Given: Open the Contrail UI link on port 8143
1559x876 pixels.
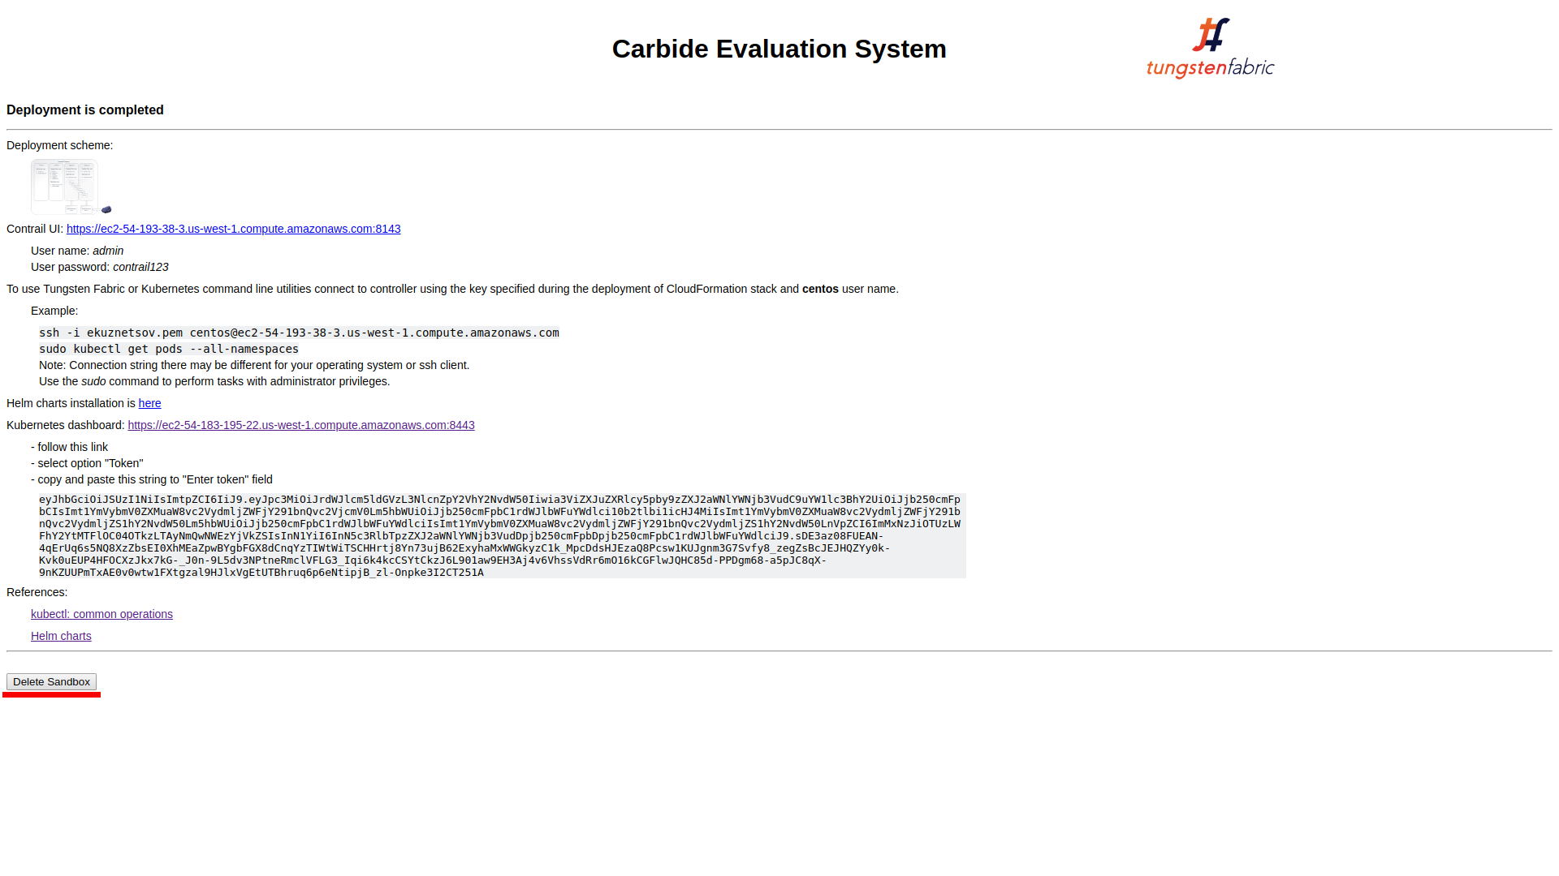Looking at the screenshot, I should point(233,229).
